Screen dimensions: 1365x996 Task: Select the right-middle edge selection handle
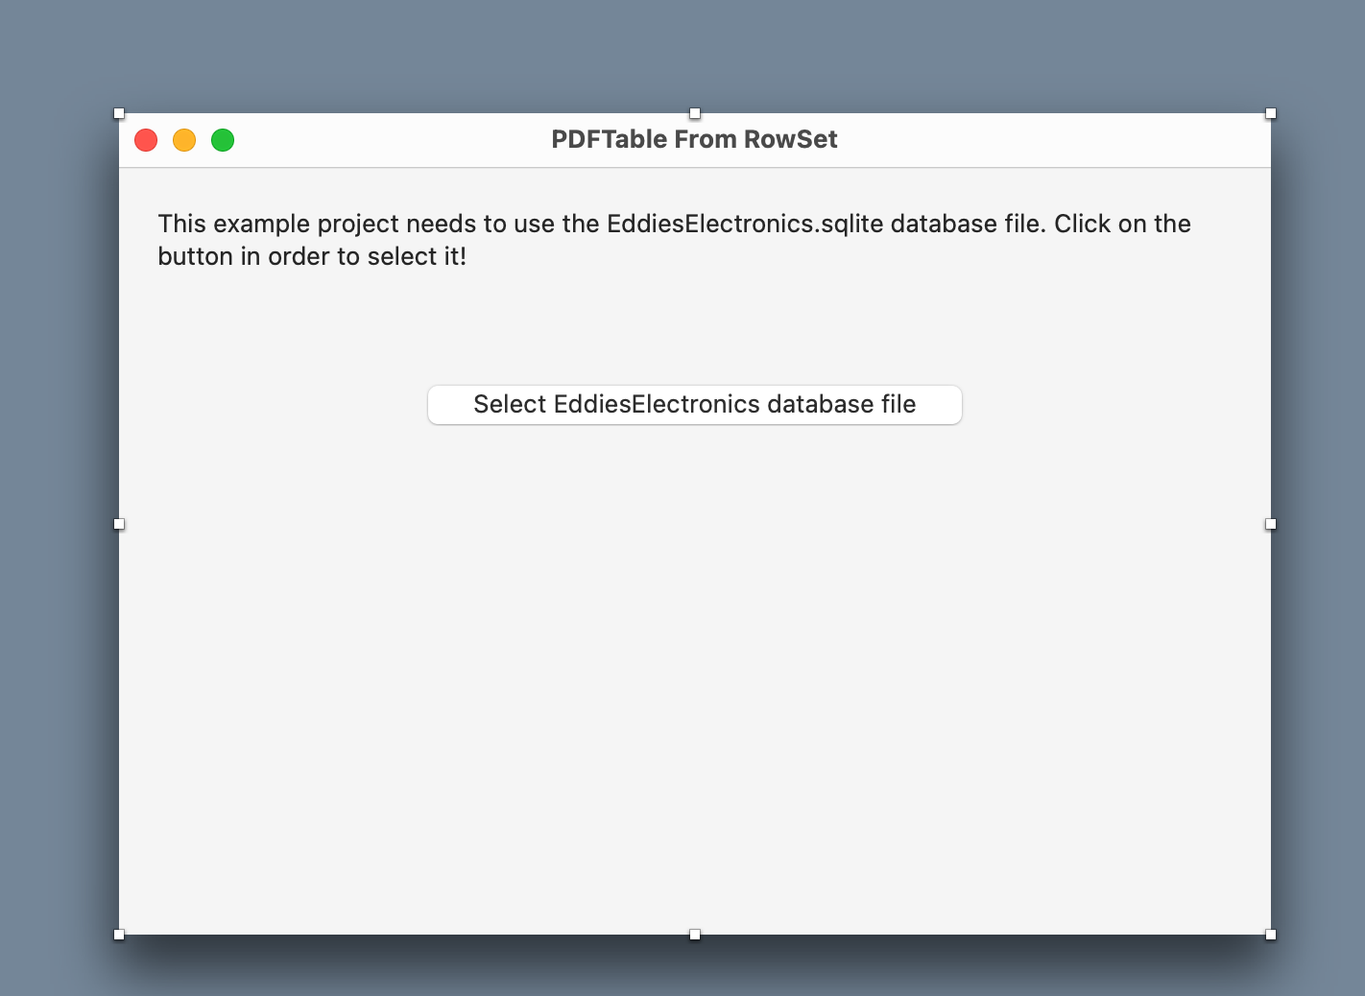point(1271,524)
